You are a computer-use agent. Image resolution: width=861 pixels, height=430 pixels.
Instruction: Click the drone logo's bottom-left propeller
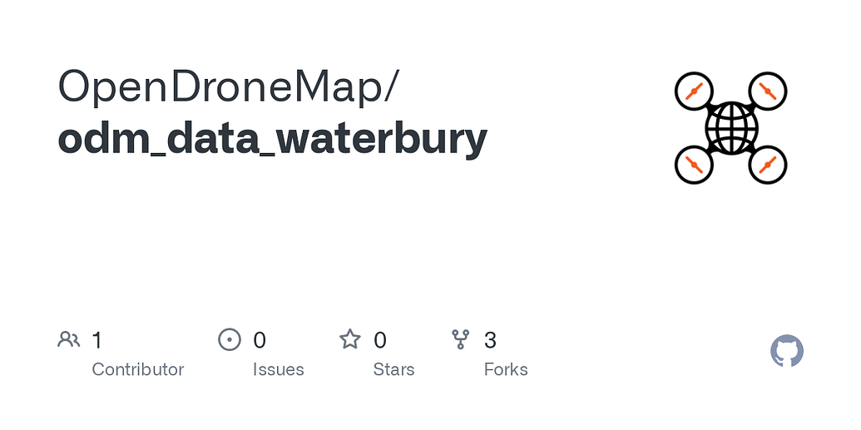point(695,165)
